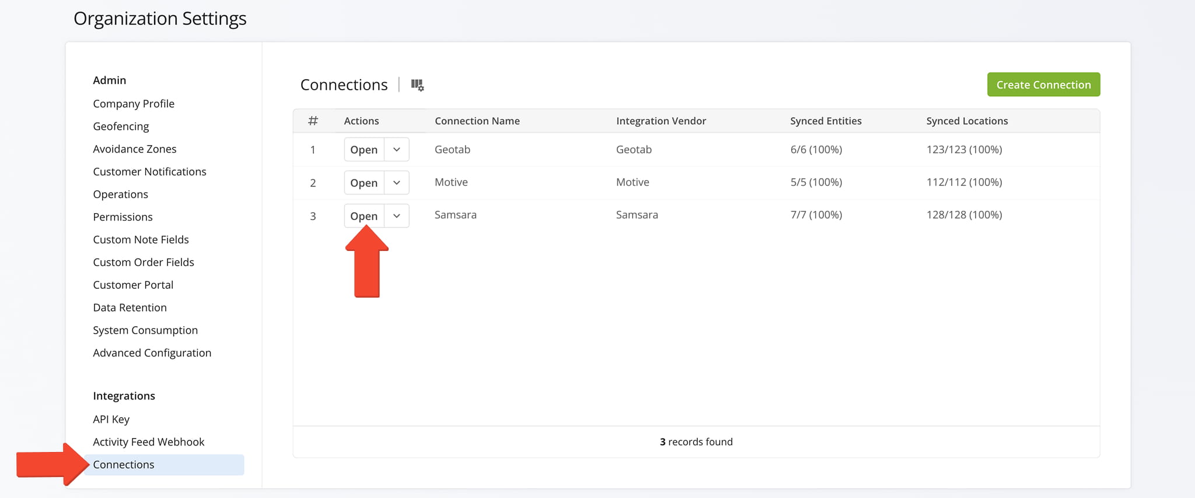
Task: Click row number 3 cell
Action: click(313, 217)
